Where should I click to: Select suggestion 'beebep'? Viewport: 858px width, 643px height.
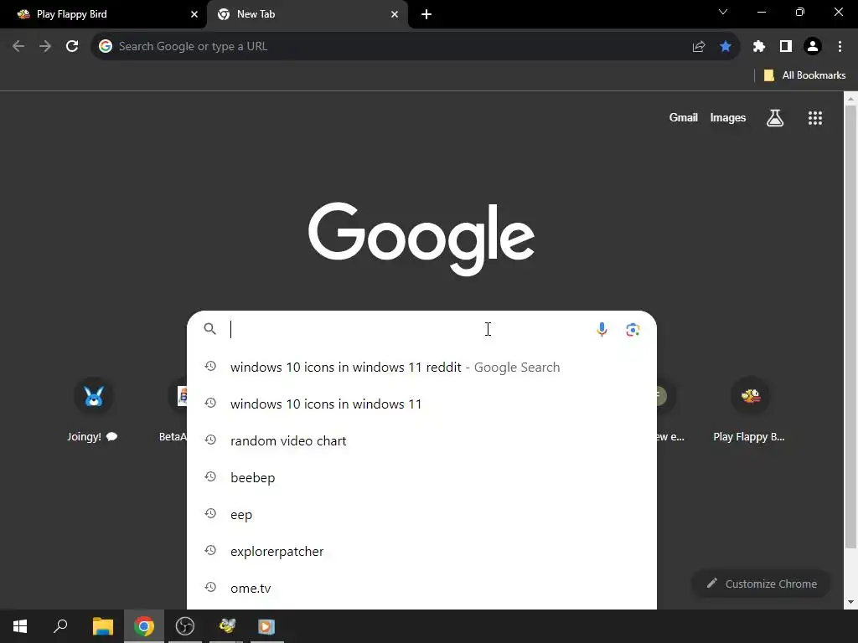pyautogui.click(x=421, y=478)
